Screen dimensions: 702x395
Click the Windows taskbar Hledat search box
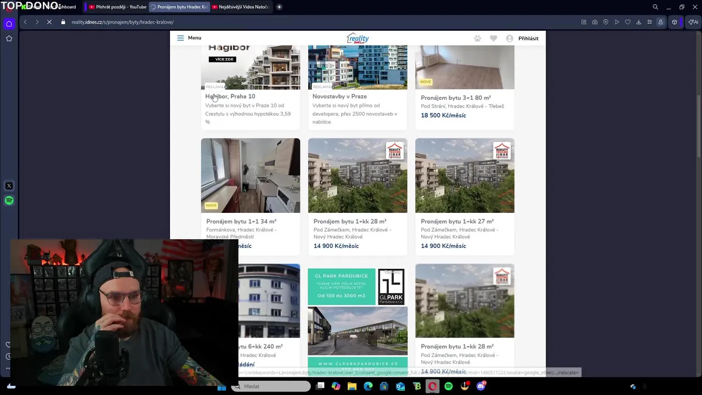point(271,386)
